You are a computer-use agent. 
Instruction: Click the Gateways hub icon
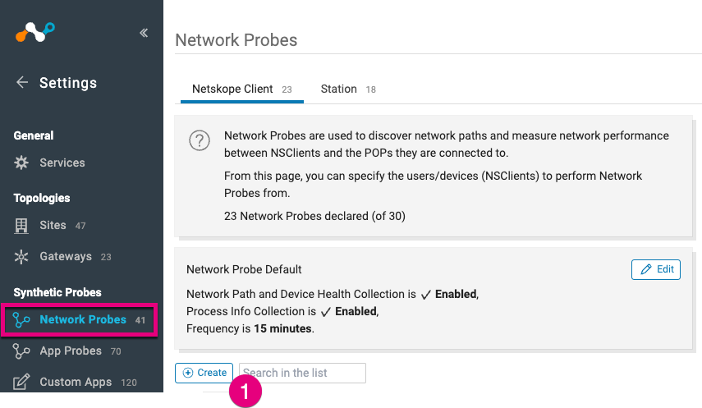click(x=21, y=257)
